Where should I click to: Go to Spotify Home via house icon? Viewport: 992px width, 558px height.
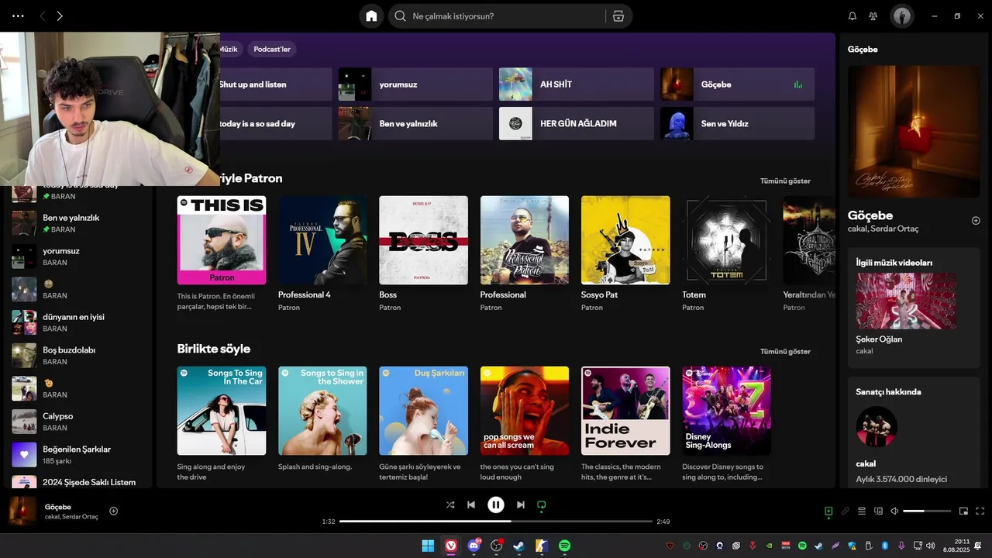pos(371,16)
